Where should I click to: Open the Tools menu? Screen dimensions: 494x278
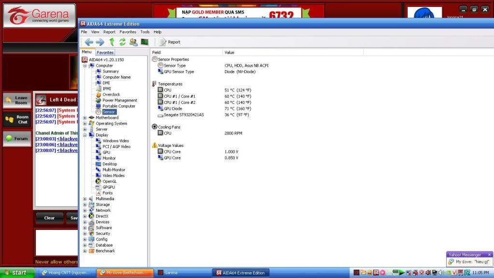(x=145, y=32)
